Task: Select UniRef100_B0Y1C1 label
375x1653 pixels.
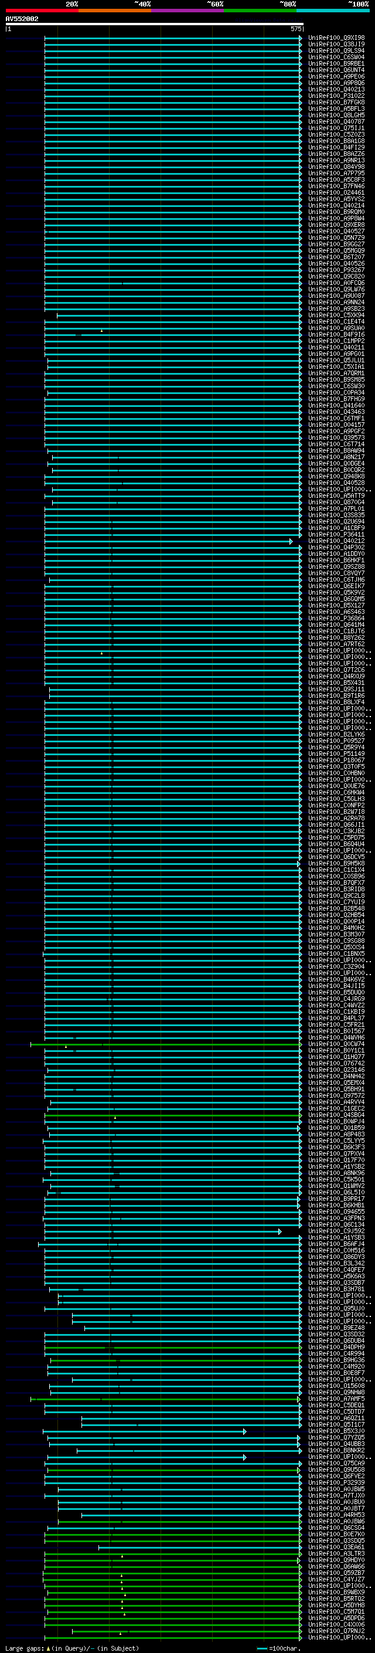Action: (336, 1050)
